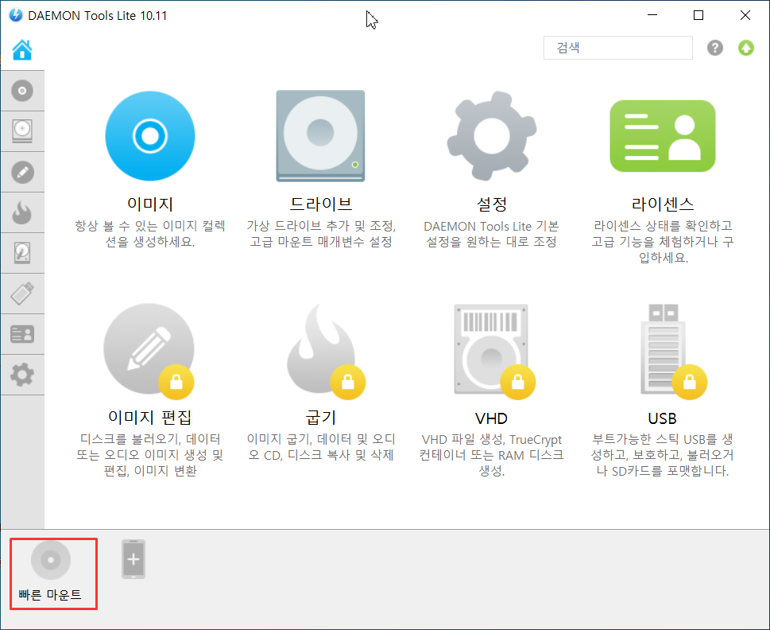Open VHD section from sidebar hard disk icon

[x=22, y=253]
